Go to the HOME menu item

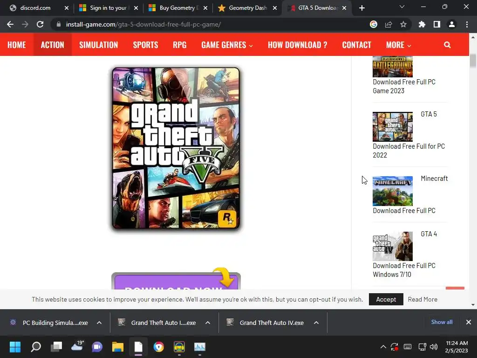16,45
